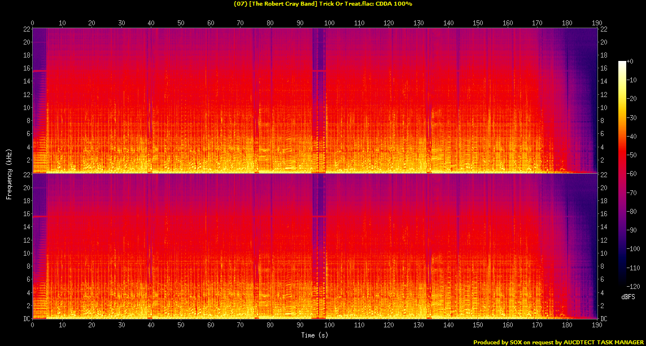
Task: Click the "Time (s)" axis label
Action: 315,335
